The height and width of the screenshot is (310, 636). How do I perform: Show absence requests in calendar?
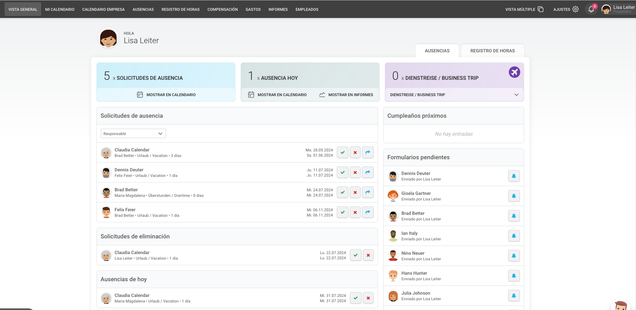pos(166,95)
